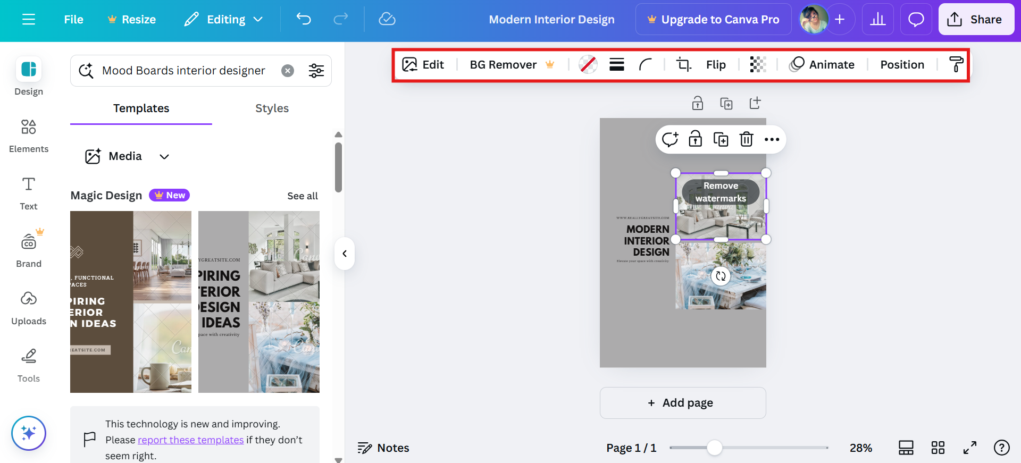
Task: Delete the selected image with trash
Action: coord(747,139)
